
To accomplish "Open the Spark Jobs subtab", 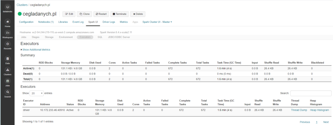I will coord(23,37).
